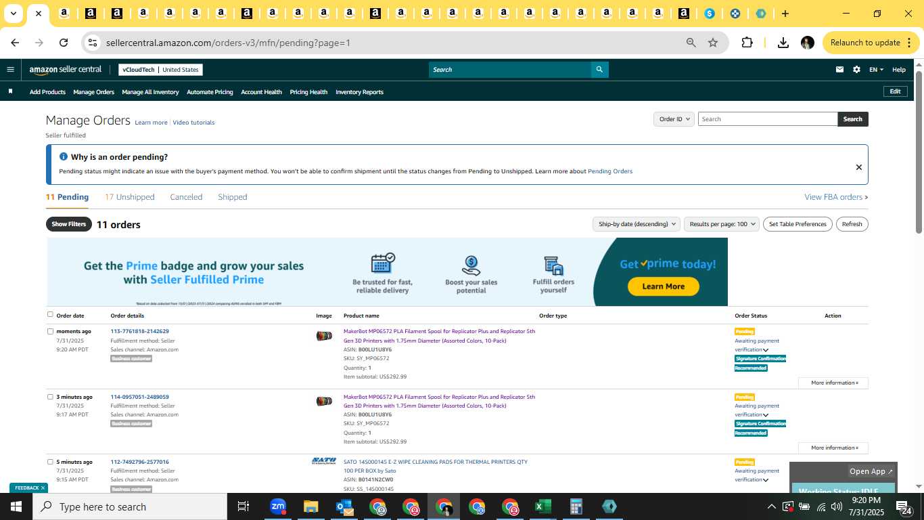Click the Windows Task View icon

[x=244, y=506]
